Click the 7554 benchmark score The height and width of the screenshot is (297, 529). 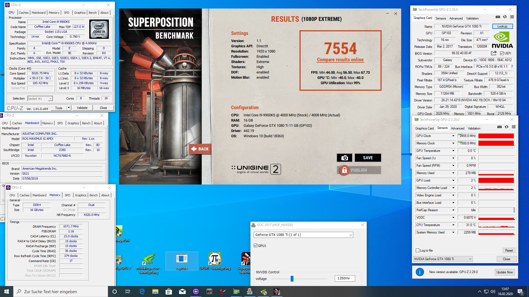click(340, 48)
